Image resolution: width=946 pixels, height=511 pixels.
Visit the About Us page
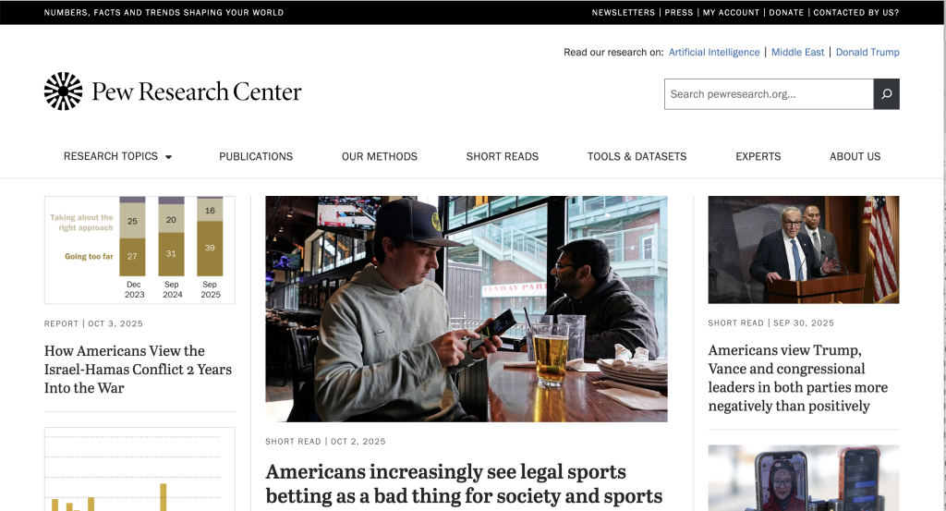pyautogui.click(x=855, y=156)
